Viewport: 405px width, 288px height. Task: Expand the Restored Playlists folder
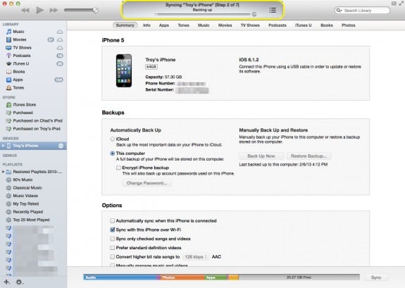[3, 172]
